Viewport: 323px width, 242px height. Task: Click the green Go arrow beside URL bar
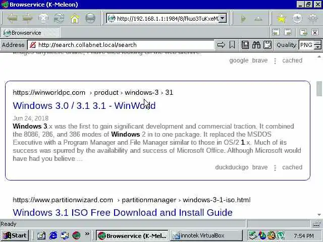click(243, 19)
